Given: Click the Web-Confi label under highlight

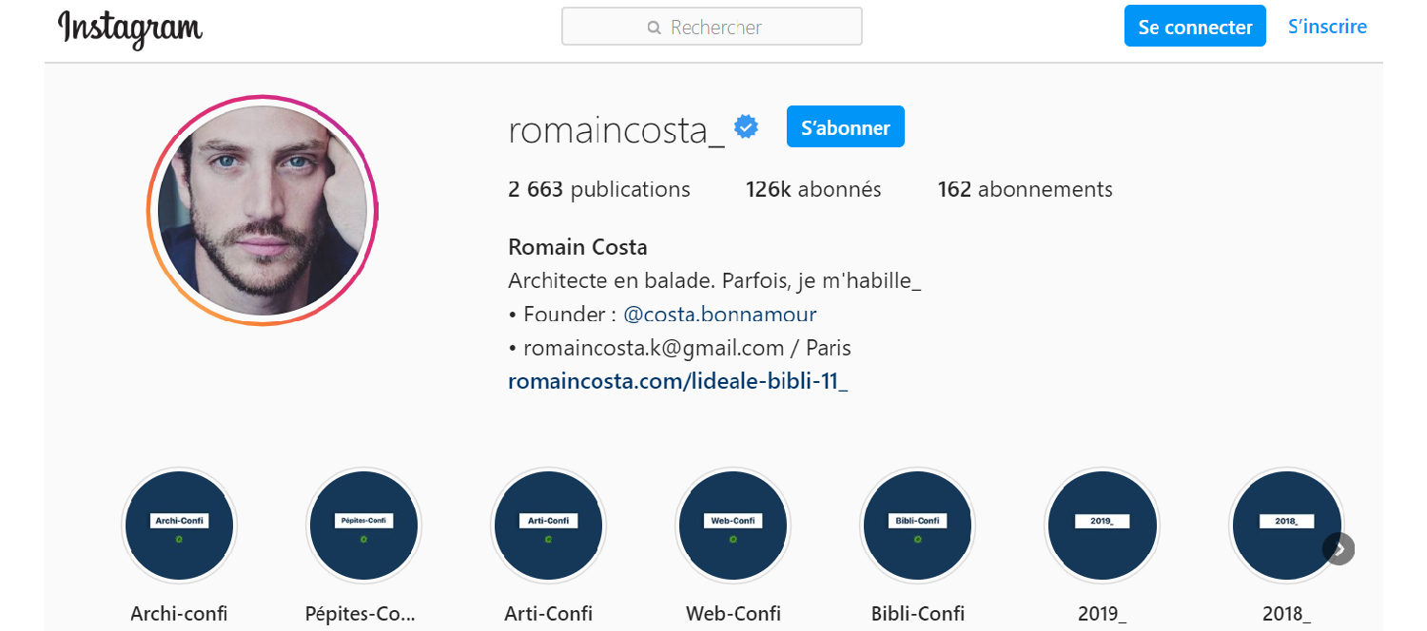Looking at the screenshot, I should (x=733, y=614).
